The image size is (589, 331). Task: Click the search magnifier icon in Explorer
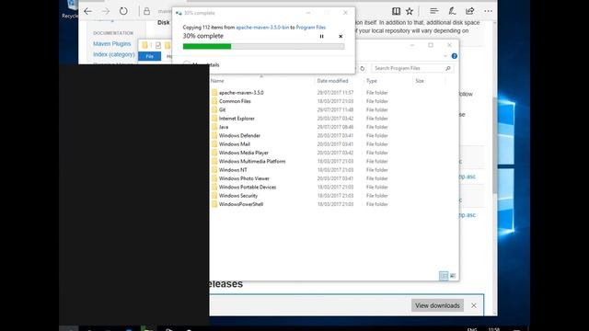[448, 68]
